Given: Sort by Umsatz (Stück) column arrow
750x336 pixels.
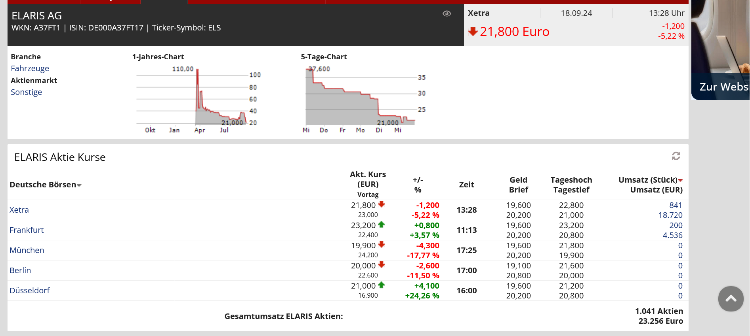Looking at the screenshot, I should 680,180.
